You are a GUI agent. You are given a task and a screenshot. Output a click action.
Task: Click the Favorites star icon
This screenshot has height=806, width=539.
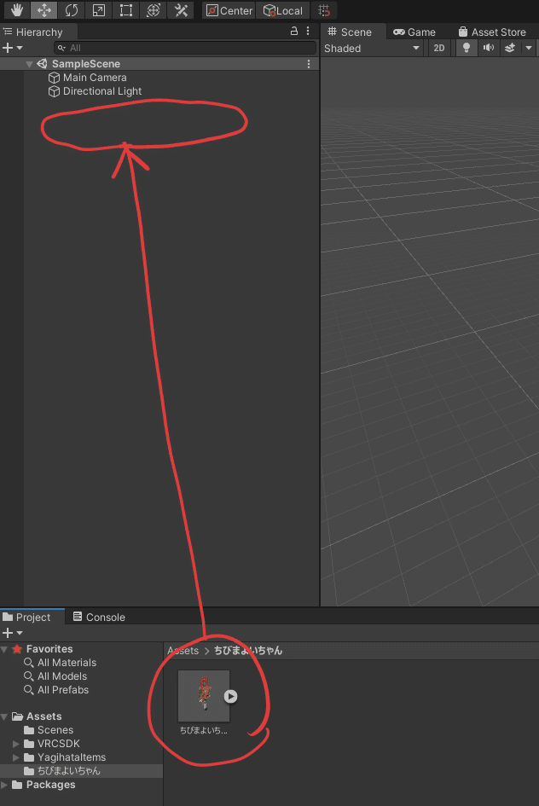(17, 649)
